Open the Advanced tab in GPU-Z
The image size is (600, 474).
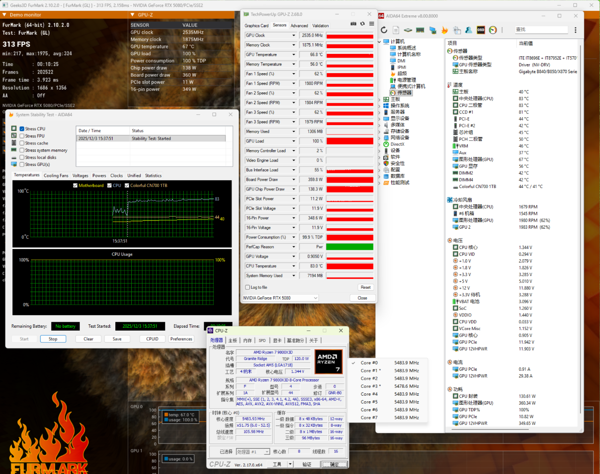coord(299,26)
